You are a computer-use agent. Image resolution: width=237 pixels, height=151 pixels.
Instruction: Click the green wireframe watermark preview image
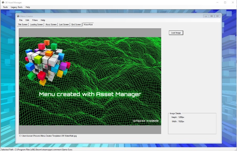90,81
